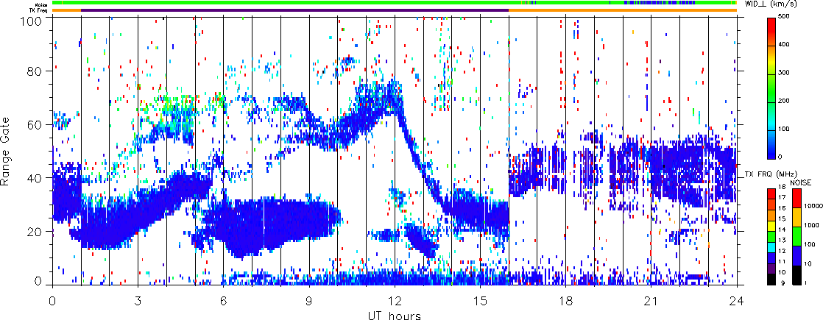Click the noise status strip above the plot

tap(395, 3)
